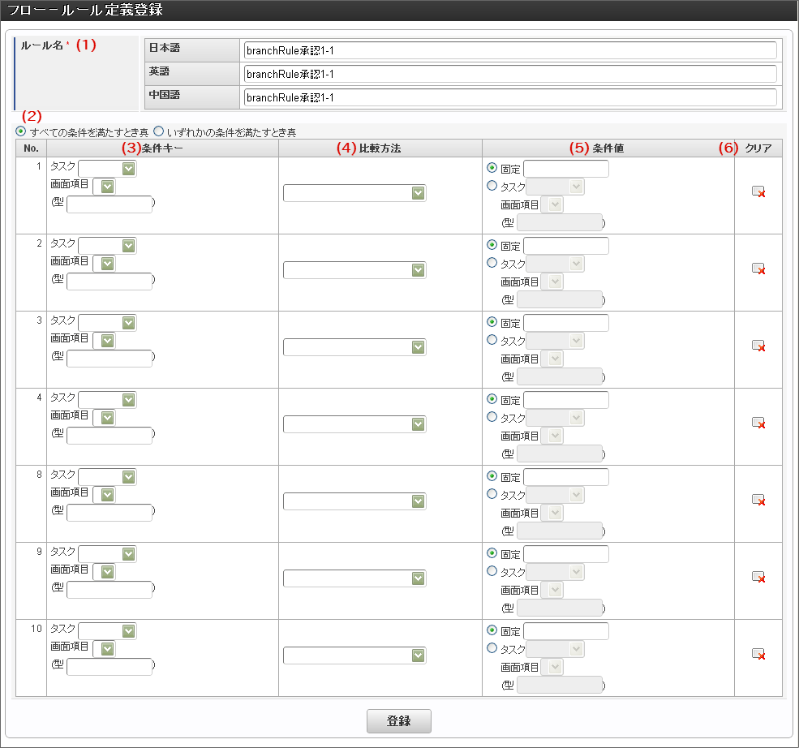The width and height of the screenshot is (799, 748).
Task: Open row 1 比較方法 dropdown
Action: pyautogui.click(x=354, y=193)
